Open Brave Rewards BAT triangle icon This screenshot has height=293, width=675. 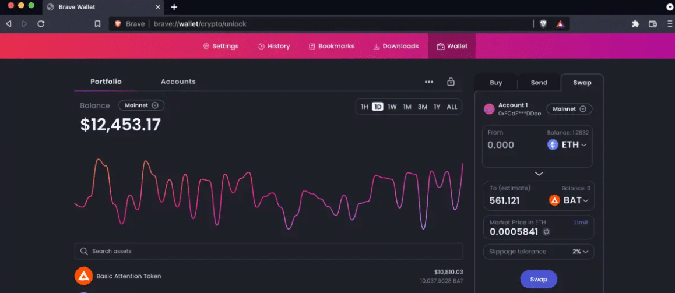pyautogui.click(x=560, y=24)
